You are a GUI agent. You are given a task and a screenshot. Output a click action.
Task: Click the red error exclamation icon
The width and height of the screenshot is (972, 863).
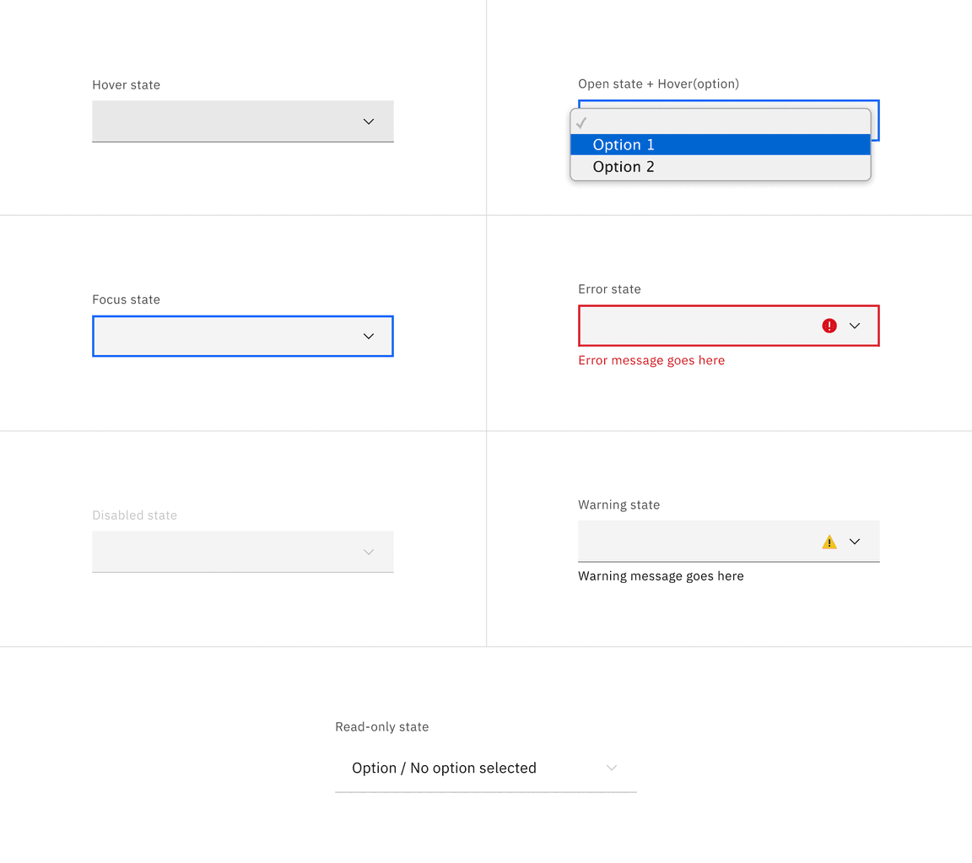point(829,326)
